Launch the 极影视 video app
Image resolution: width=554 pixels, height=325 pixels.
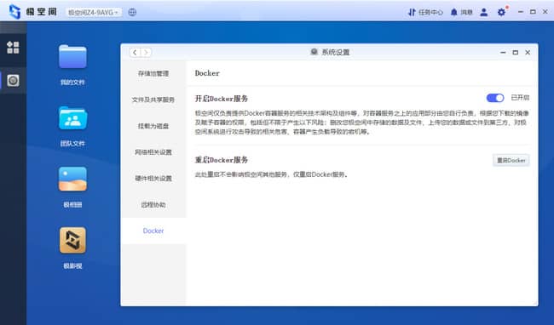point(72,241)
